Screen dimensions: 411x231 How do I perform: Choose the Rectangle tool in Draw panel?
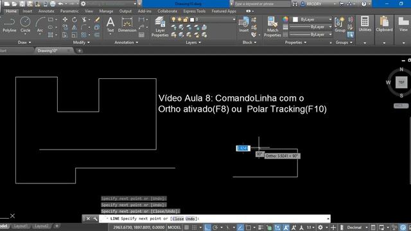coord(51,19)
